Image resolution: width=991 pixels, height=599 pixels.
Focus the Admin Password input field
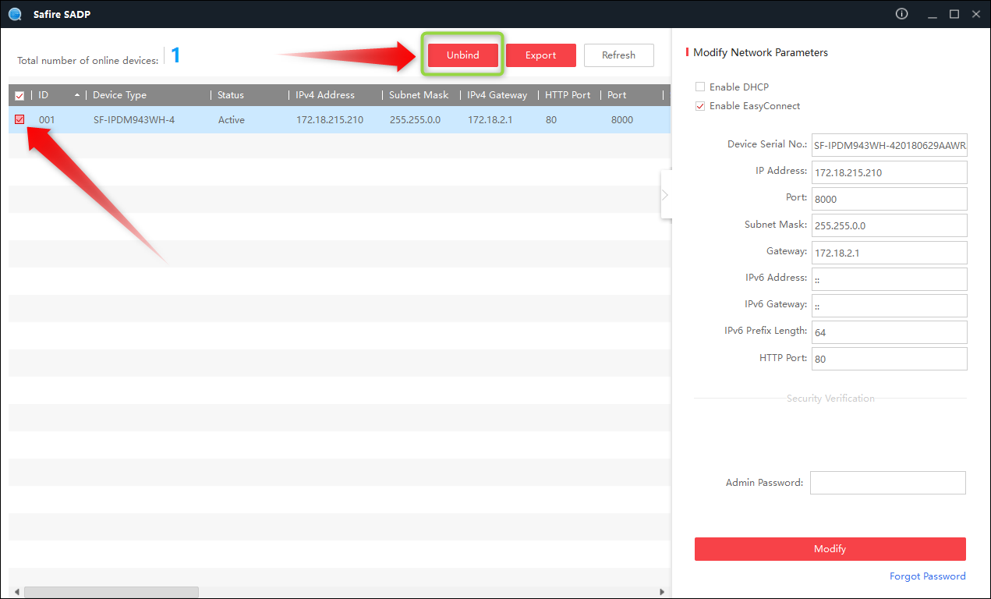coord(887,483)
